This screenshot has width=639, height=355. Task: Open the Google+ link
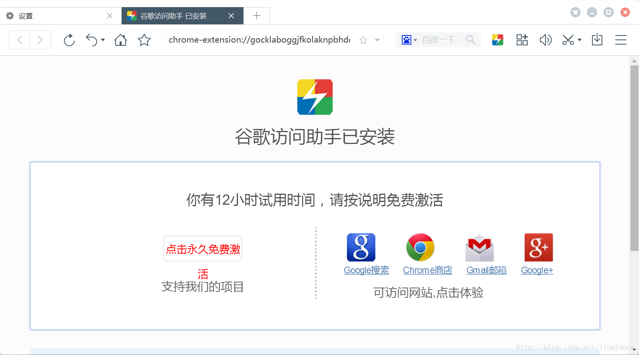537,270
